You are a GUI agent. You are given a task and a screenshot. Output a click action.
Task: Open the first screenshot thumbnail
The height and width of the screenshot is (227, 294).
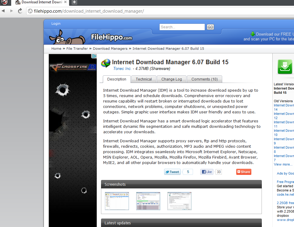pyautogui.click(x=117, y=201)
